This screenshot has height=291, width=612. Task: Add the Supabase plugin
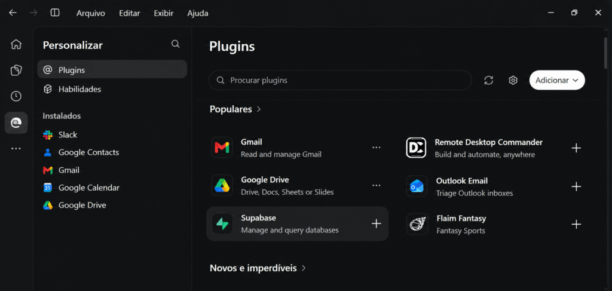coord(377,223)
